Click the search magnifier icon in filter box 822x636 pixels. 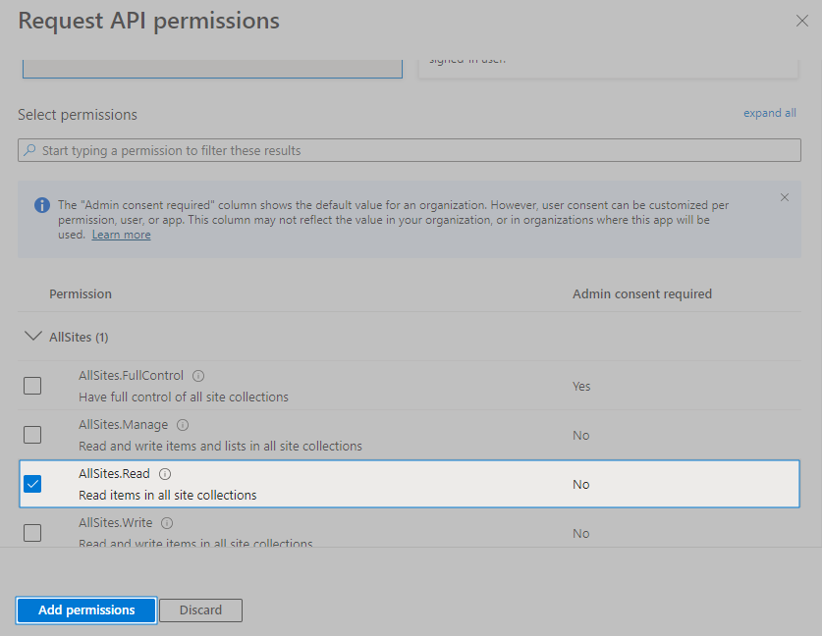pyautogui.click(x=29, y=150)
